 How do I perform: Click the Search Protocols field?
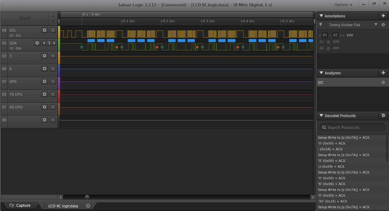coord(352,127)
